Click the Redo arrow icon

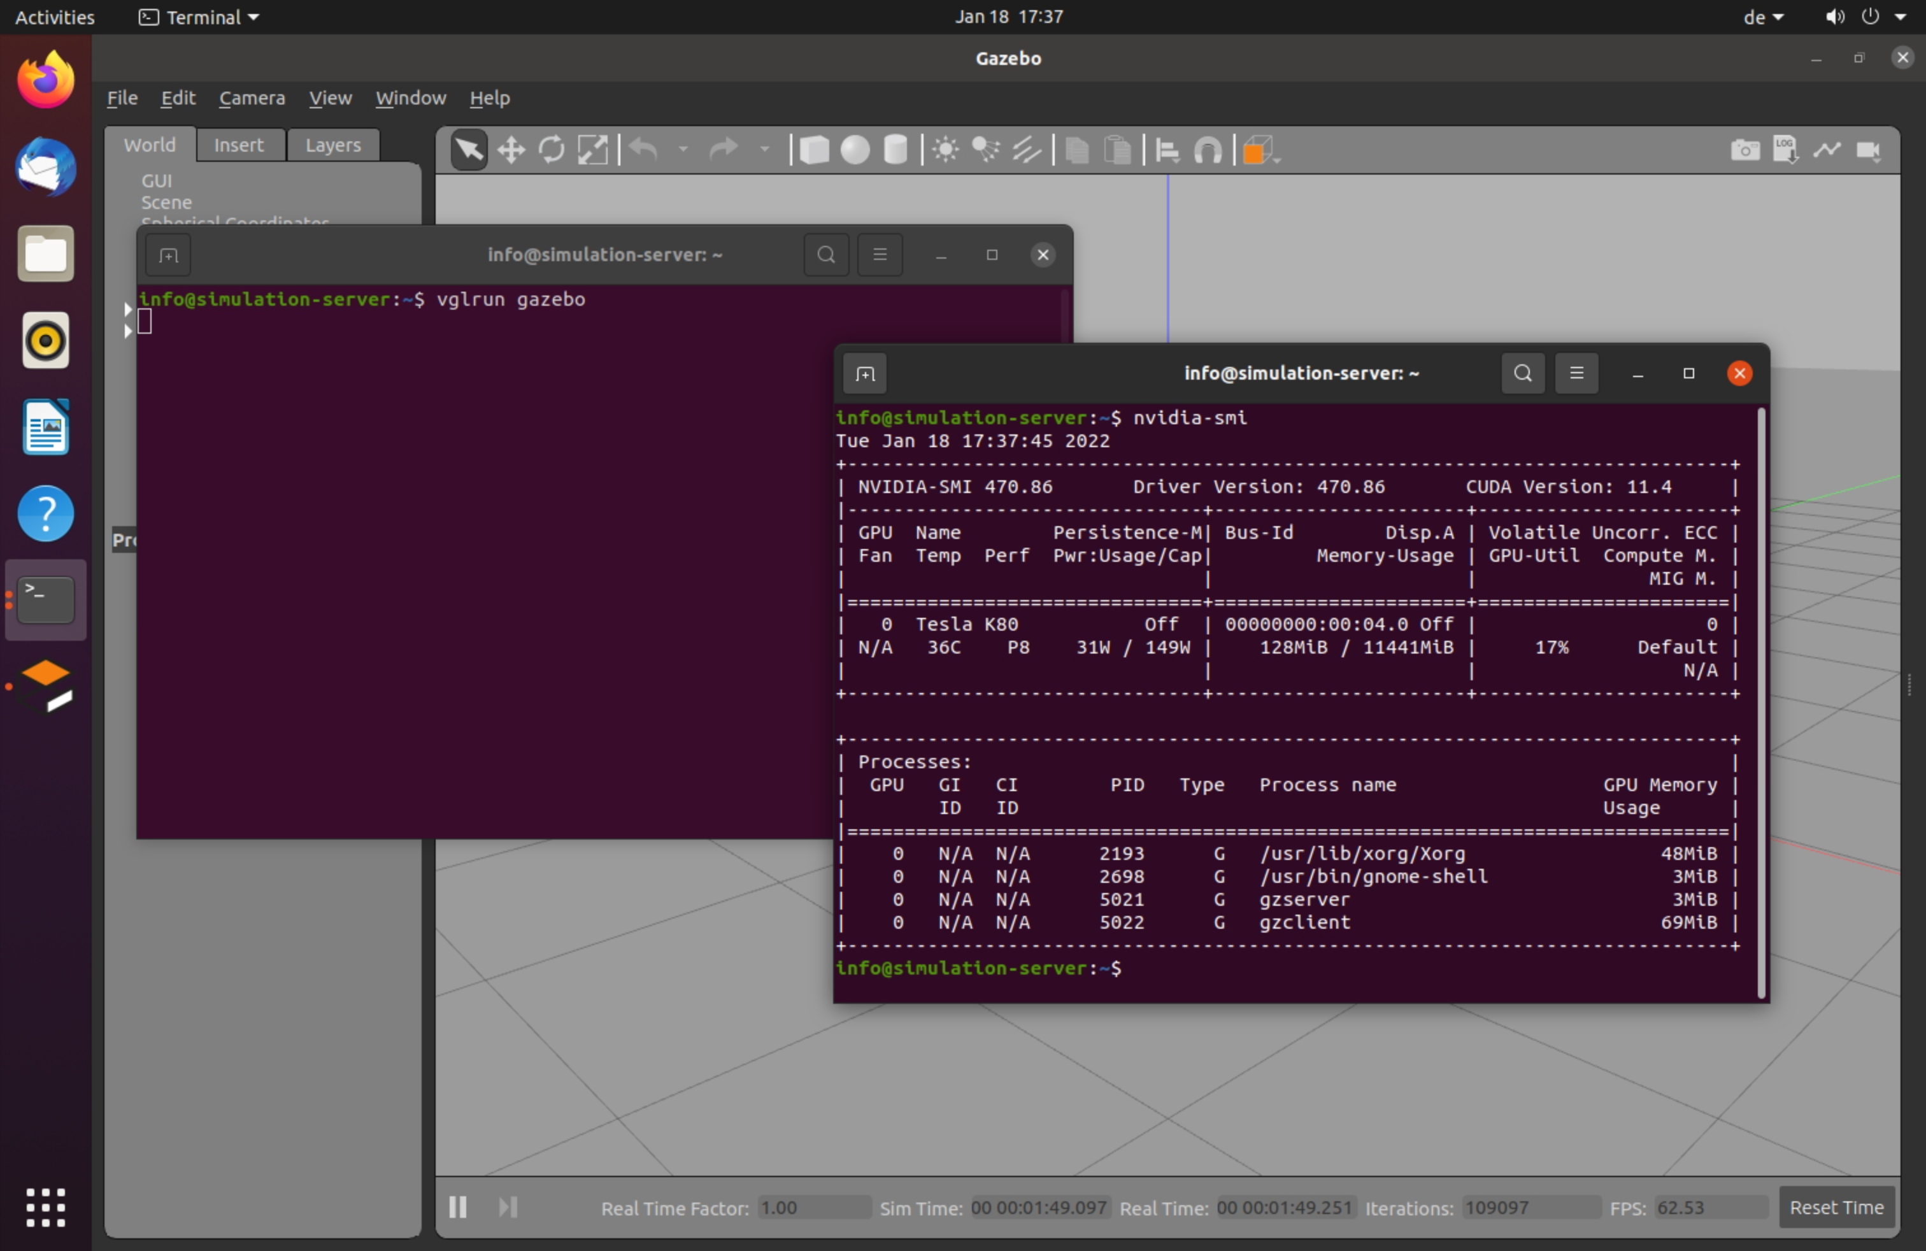click(724, 150)
